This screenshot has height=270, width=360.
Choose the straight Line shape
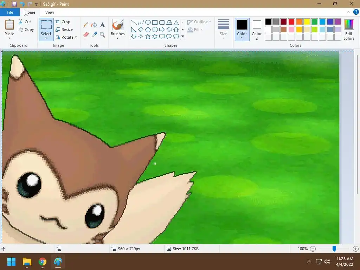pos(134,22)
